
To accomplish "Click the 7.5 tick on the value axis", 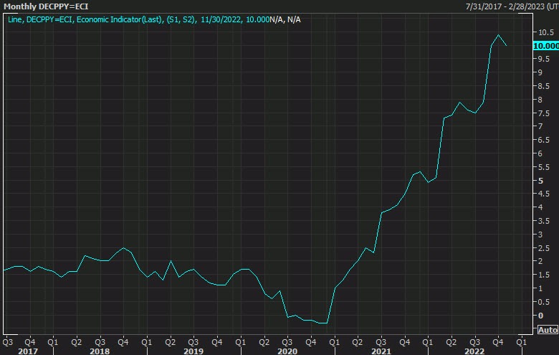I will click(x=544, y=113).
